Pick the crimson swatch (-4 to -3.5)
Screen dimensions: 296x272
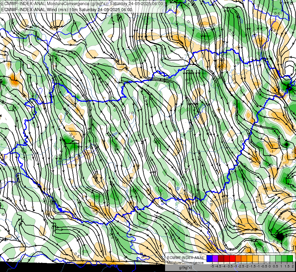tap(227, 259)
